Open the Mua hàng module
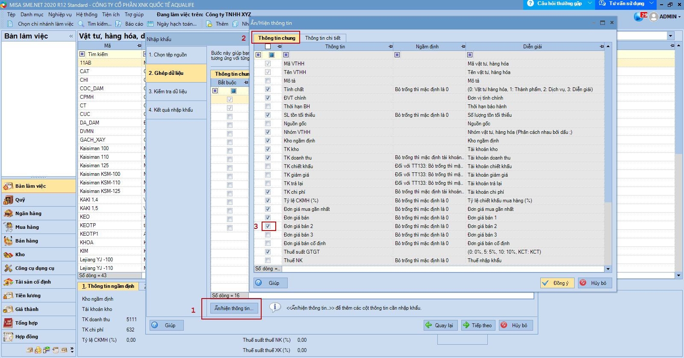This screenshot has height=358, width=684. (38, 227)
